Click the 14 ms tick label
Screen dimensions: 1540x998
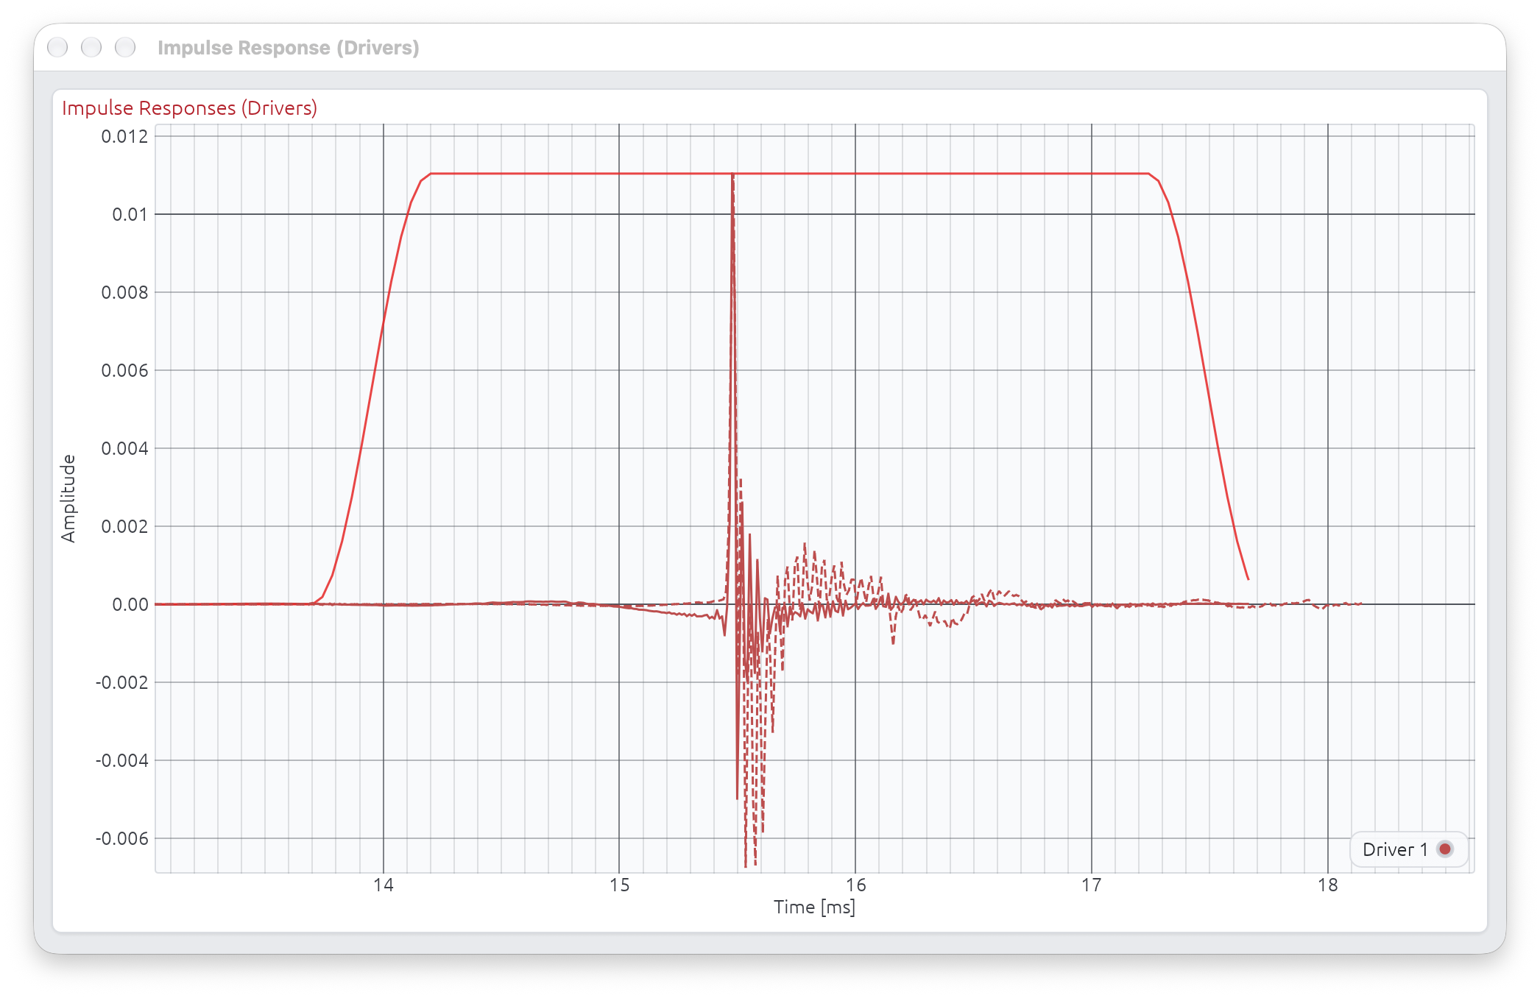383,885
